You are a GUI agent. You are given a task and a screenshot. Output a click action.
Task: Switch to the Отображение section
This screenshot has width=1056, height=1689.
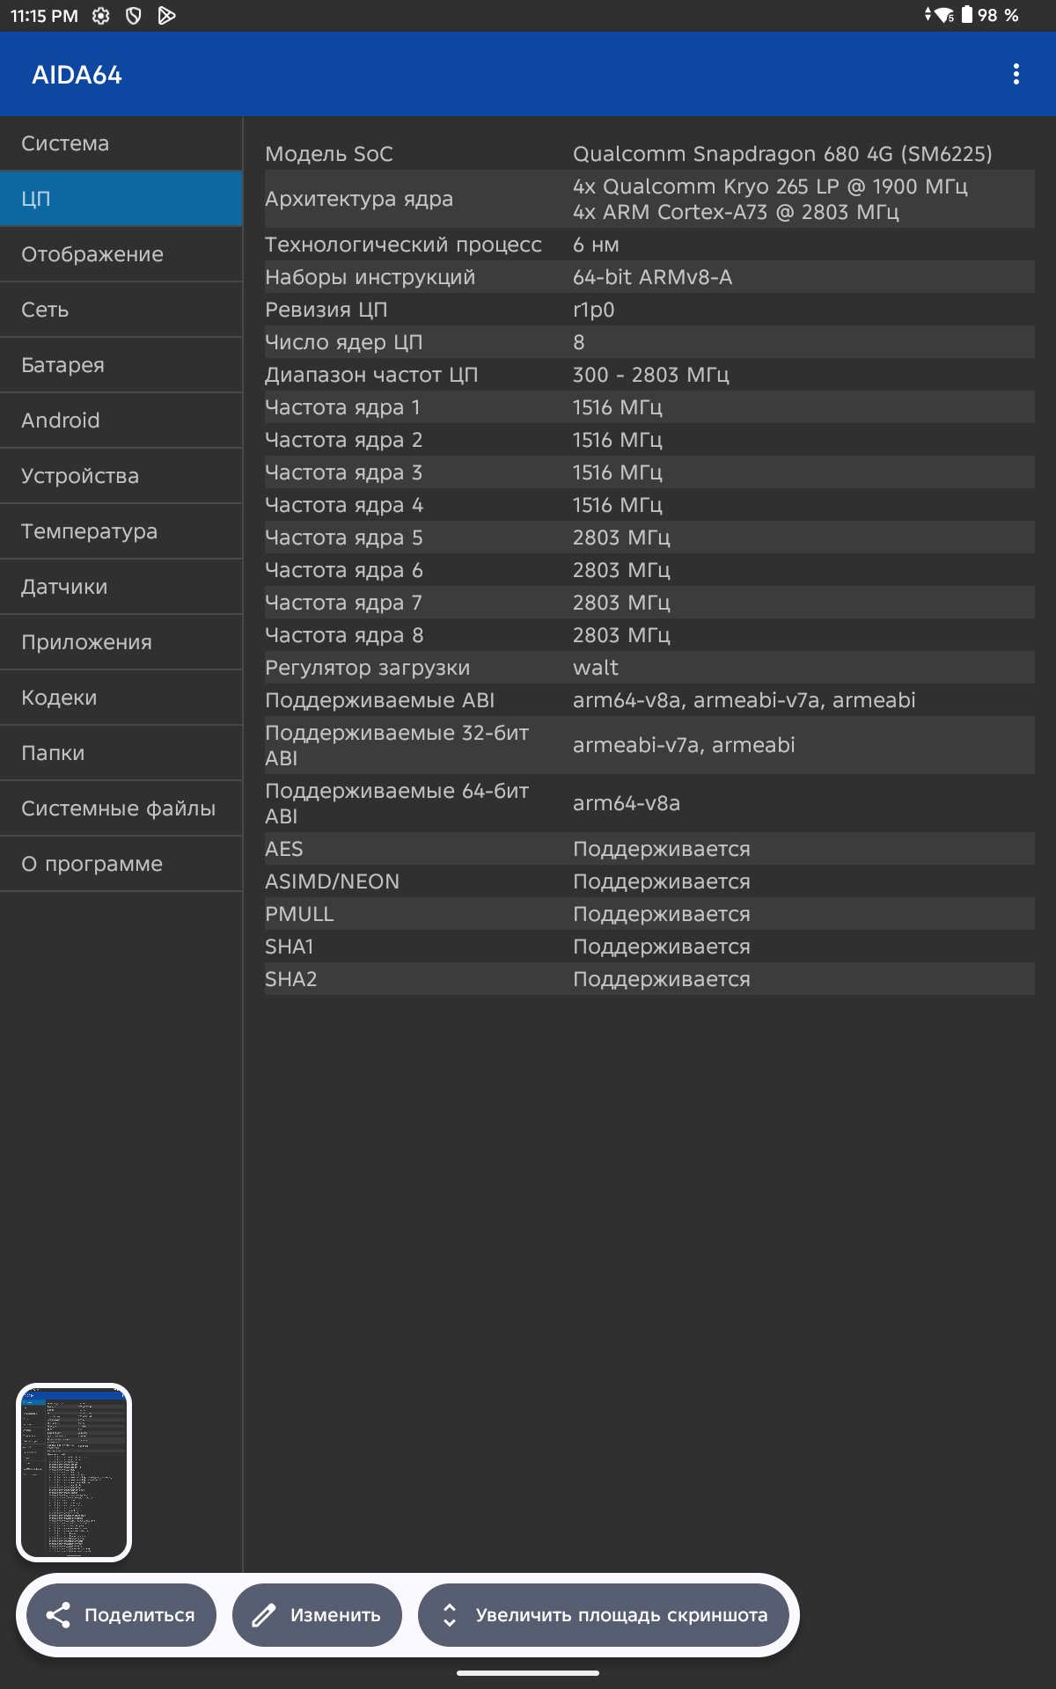121,254
